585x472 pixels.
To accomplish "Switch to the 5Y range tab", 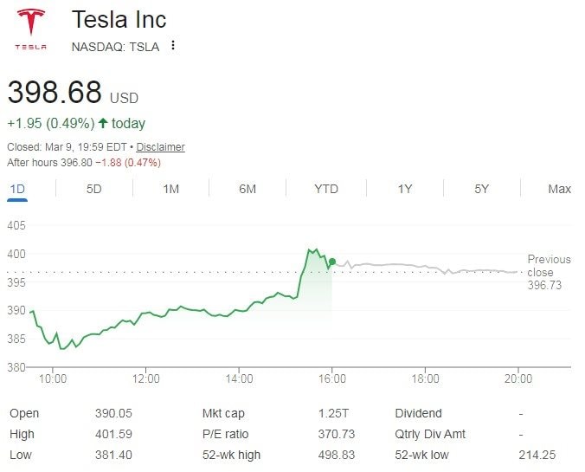I will point(482,189).
